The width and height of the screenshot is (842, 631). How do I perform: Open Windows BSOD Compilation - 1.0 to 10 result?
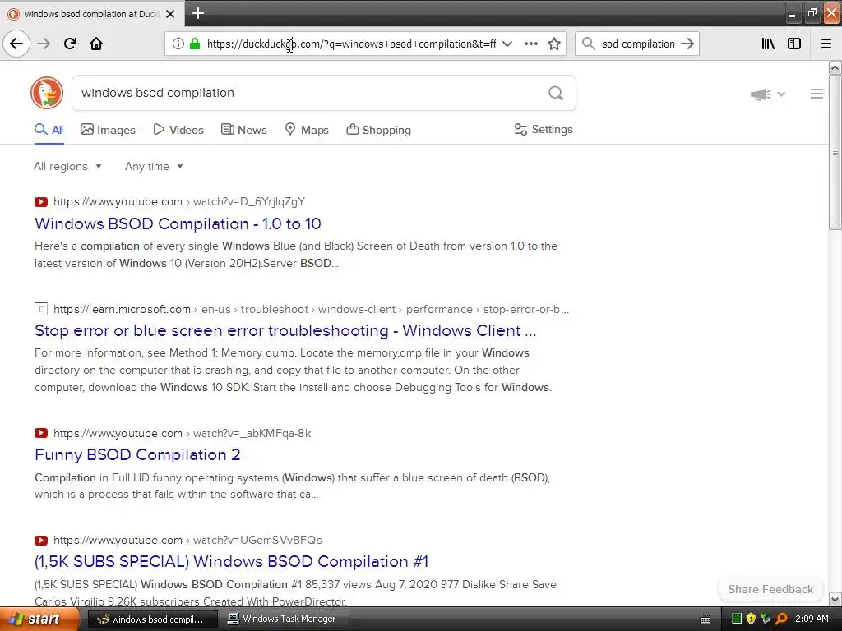[x=178, y=223]
